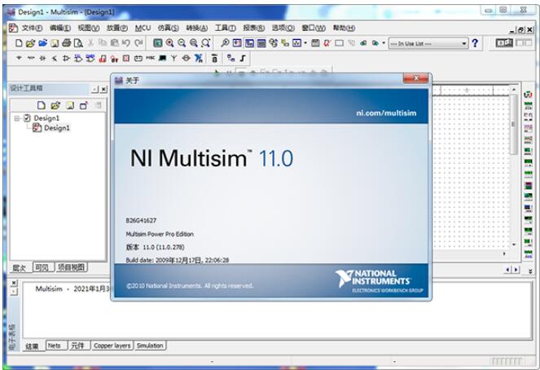The height and width of the screenshot is (370, 540).
Task: Place a Transistor component
Action: click(x=55, y=58)
